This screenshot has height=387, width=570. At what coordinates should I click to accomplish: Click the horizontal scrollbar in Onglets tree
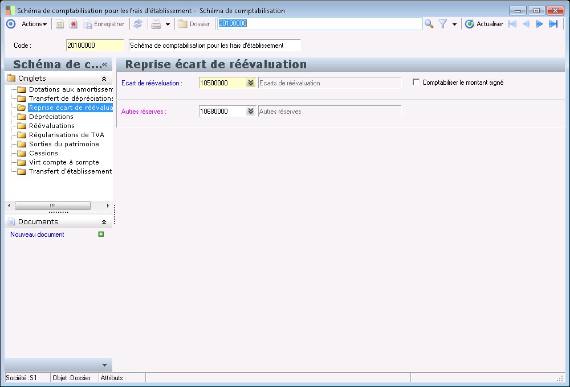[x=52, y=205]
